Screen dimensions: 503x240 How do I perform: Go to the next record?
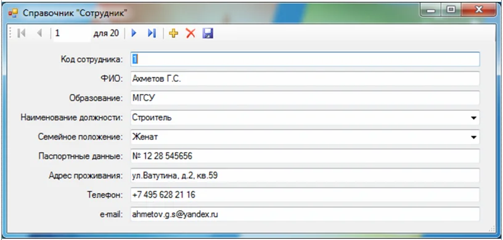[x=134, y=33]
